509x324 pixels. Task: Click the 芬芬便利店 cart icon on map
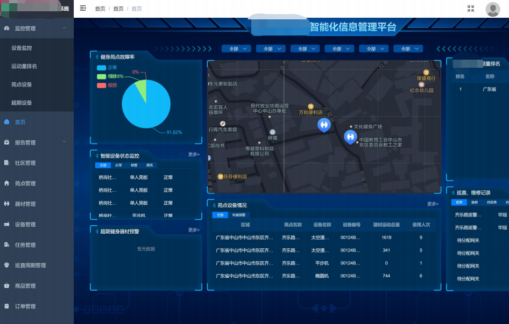[221, 176]
